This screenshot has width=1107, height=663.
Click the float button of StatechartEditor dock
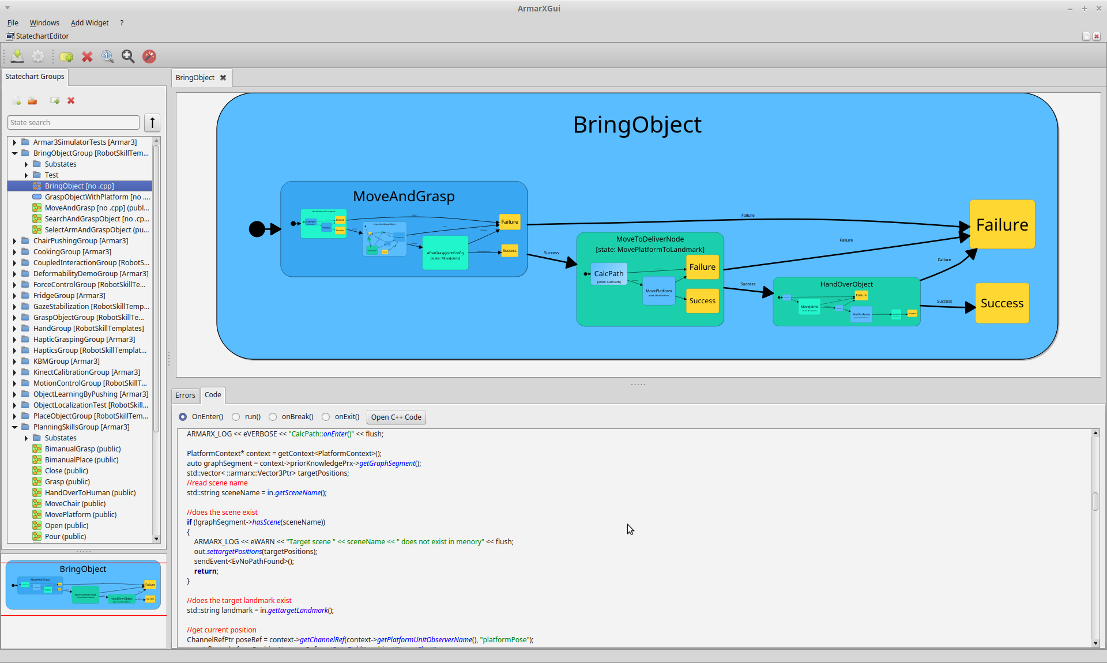(1086, 36)
